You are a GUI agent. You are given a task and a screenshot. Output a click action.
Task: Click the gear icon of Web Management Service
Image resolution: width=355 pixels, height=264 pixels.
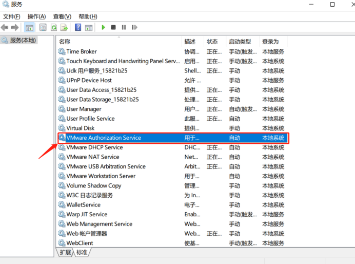(x=62, y=224)
